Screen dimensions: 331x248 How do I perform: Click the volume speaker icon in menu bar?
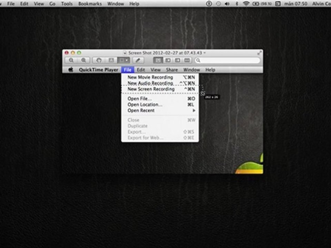click(x=227, y=3)
